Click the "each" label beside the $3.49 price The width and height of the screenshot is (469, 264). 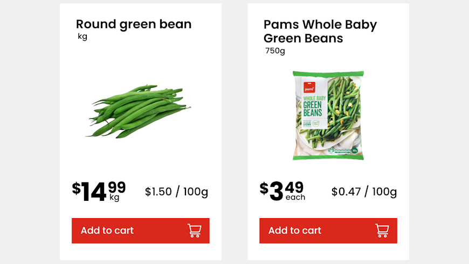tap(295, 198)
